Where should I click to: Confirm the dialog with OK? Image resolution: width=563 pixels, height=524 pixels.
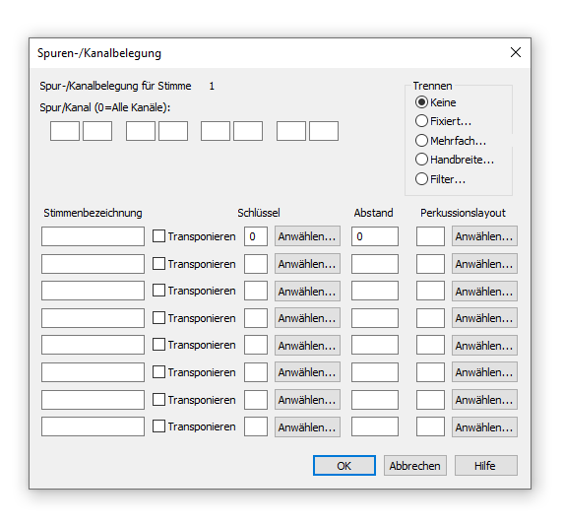tap(344, 466)
